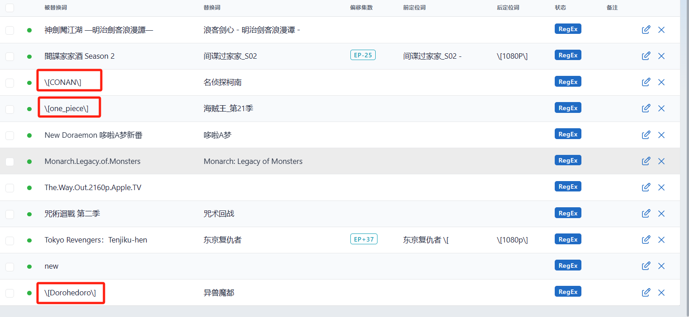Select front locator 间谍过家家_S02 -
689x317 pixels.
[432, 56]
